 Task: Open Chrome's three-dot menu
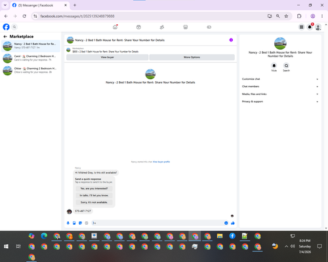point(322,16)
